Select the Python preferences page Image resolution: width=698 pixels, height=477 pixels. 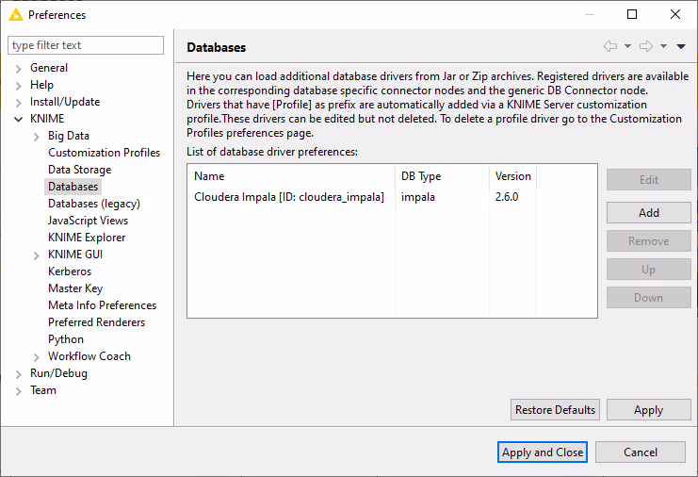tap(66, 339)
